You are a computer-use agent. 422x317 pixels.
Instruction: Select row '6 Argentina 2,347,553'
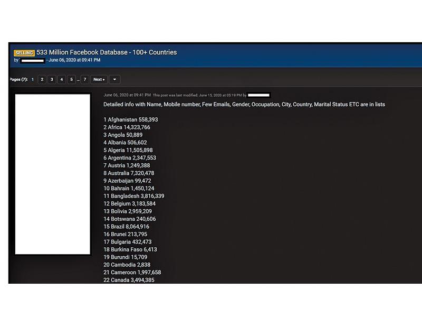click(130, 157)
